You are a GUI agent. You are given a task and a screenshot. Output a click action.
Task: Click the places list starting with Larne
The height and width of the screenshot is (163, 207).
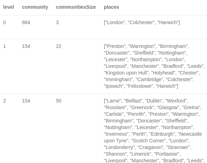click(154, 130)
